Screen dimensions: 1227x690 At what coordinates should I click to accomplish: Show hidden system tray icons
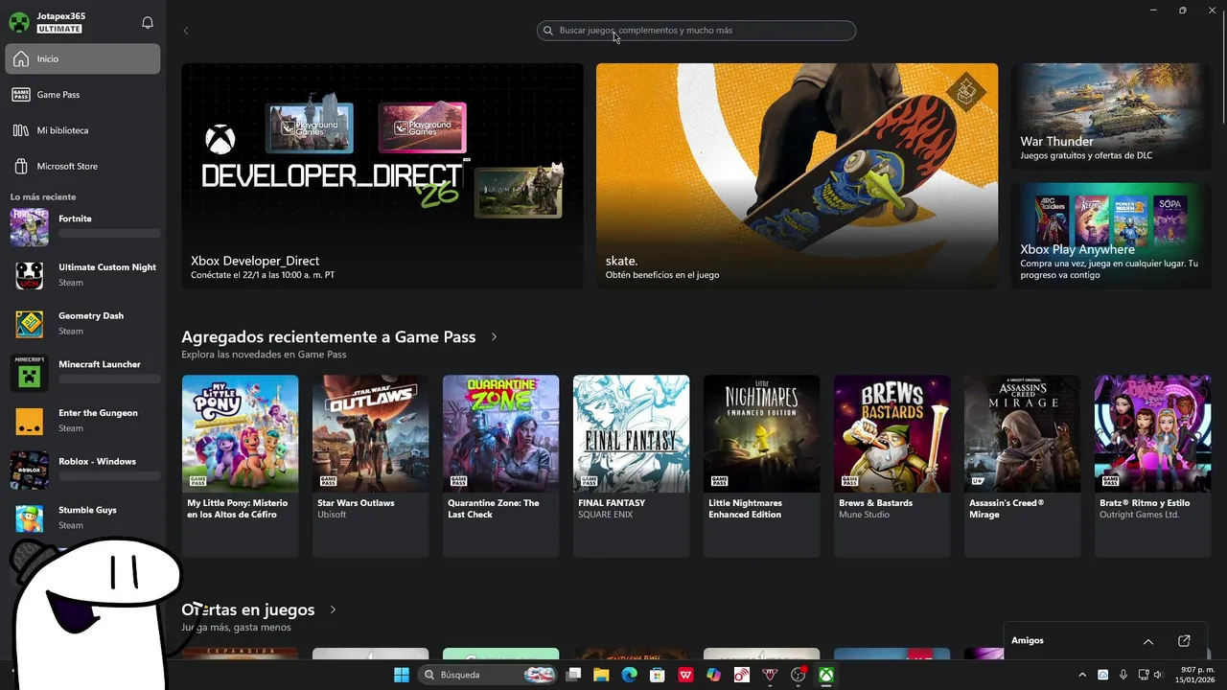[1082, 675]
